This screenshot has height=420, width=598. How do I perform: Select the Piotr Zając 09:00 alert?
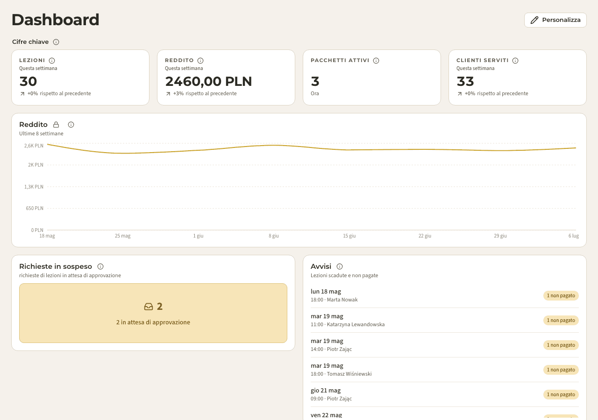click(x=445, y=394)
